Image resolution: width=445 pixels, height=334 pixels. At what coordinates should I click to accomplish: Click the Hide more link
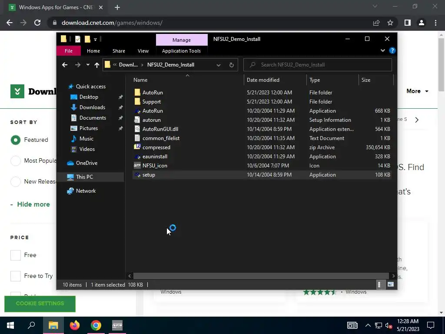[33, 204]
